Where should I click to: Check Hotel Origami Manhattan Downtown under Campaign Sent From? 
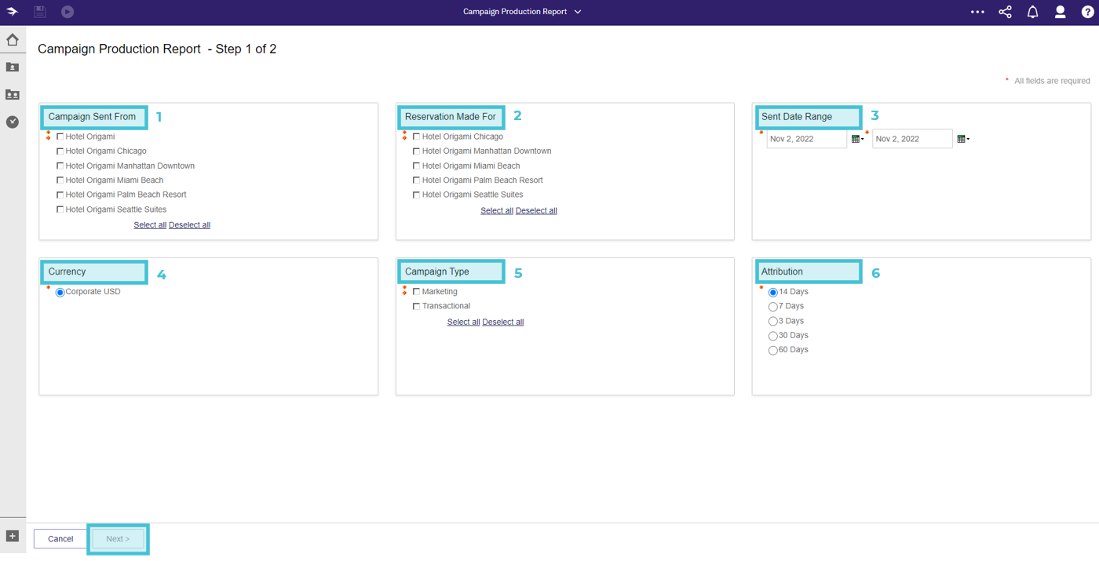point(60,166)
